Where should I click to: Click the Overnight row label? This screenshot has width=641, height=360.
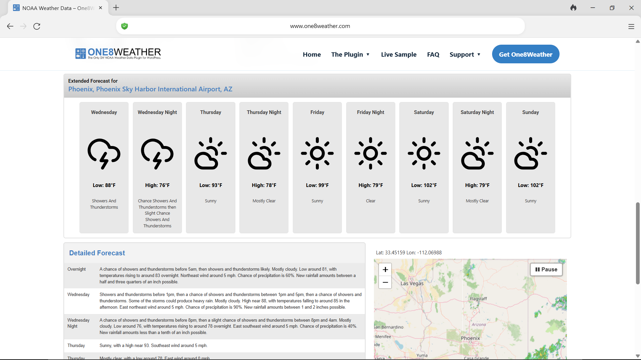pos(76,269)
